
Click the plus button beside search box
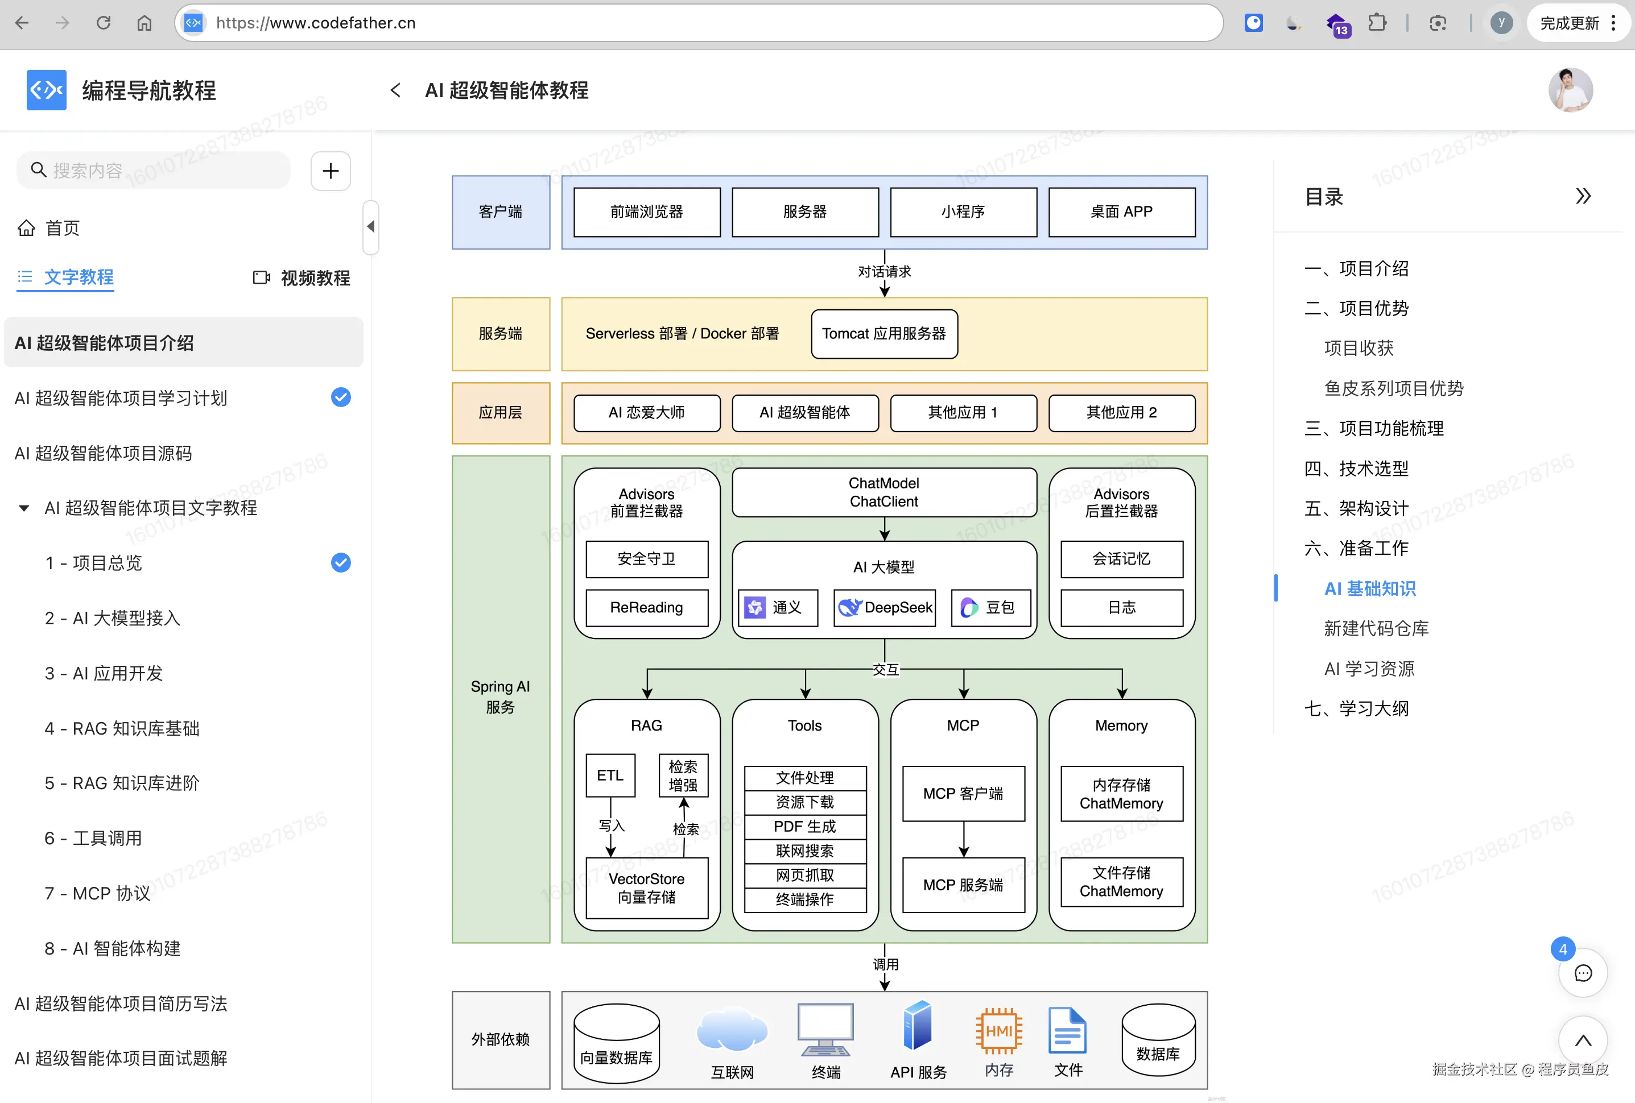pyautogui.click(x=330, y=171)
